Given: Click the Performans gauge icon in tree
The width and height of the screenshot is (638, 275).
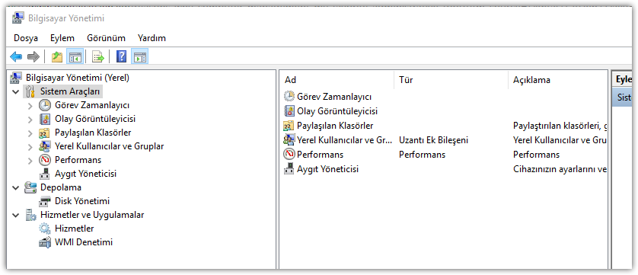Looking at the screenshot, I should tap(45, 160).
